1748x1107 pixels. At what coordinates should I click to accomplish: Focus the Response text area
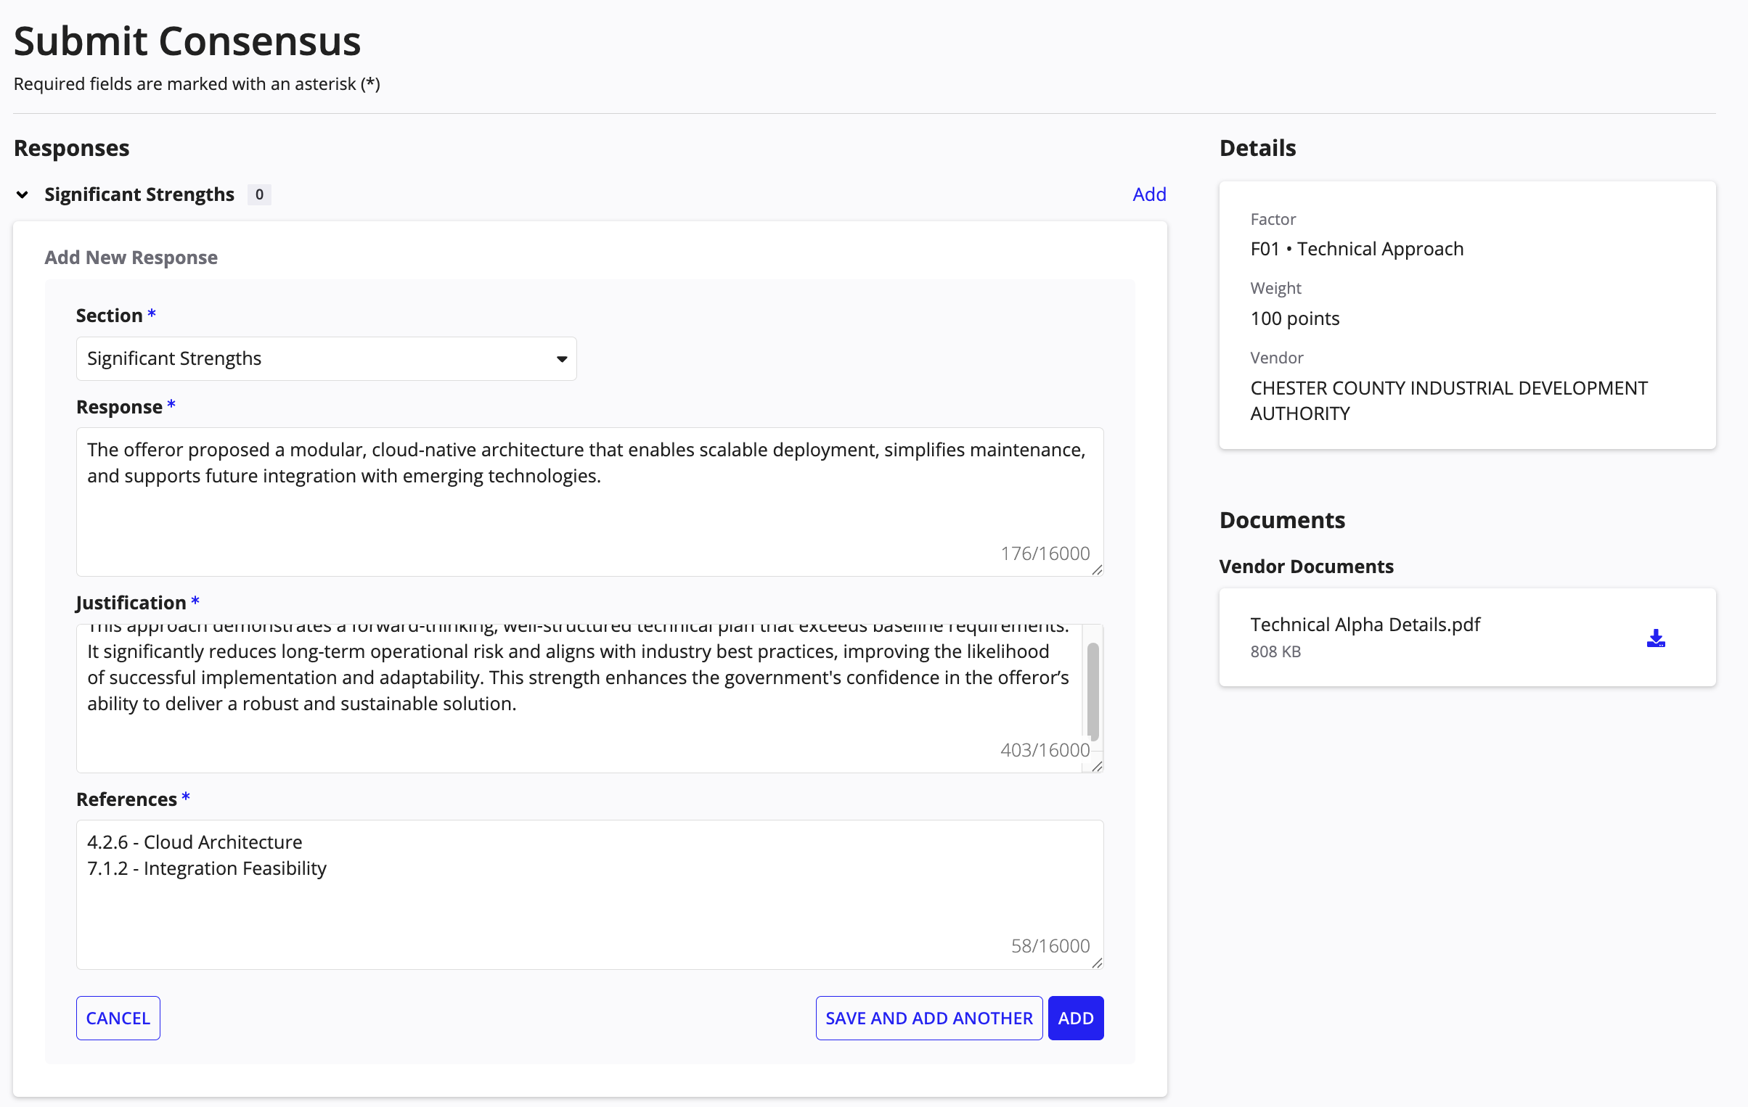click(x=589, y=502)
